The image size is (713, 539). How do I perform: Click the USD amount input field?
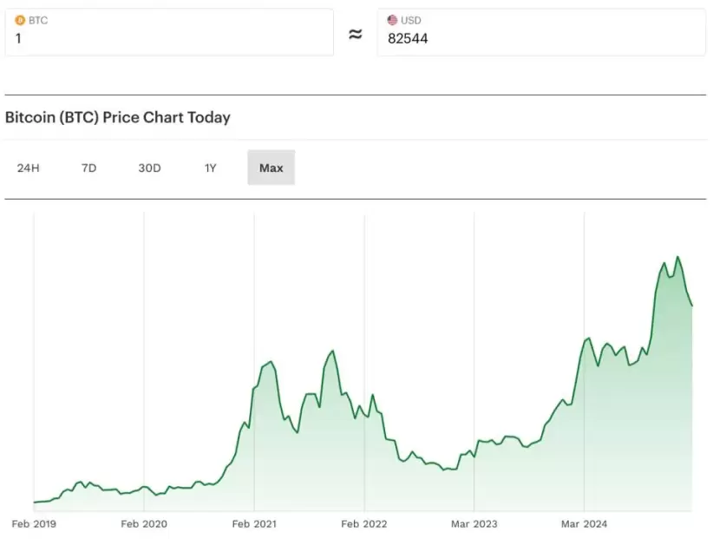pyautogui.click(x=541, y=32)
